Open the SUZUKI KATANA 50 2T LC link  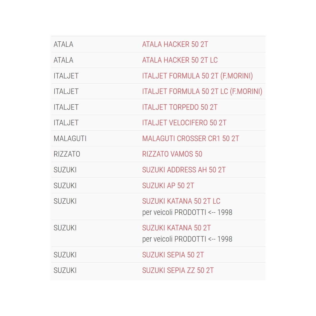[x=181, y=201]
